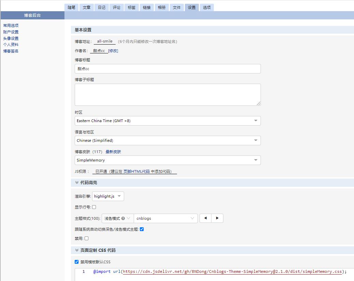Uncheck the 禁用模板默认CSS checkbox

pos(76,262)
